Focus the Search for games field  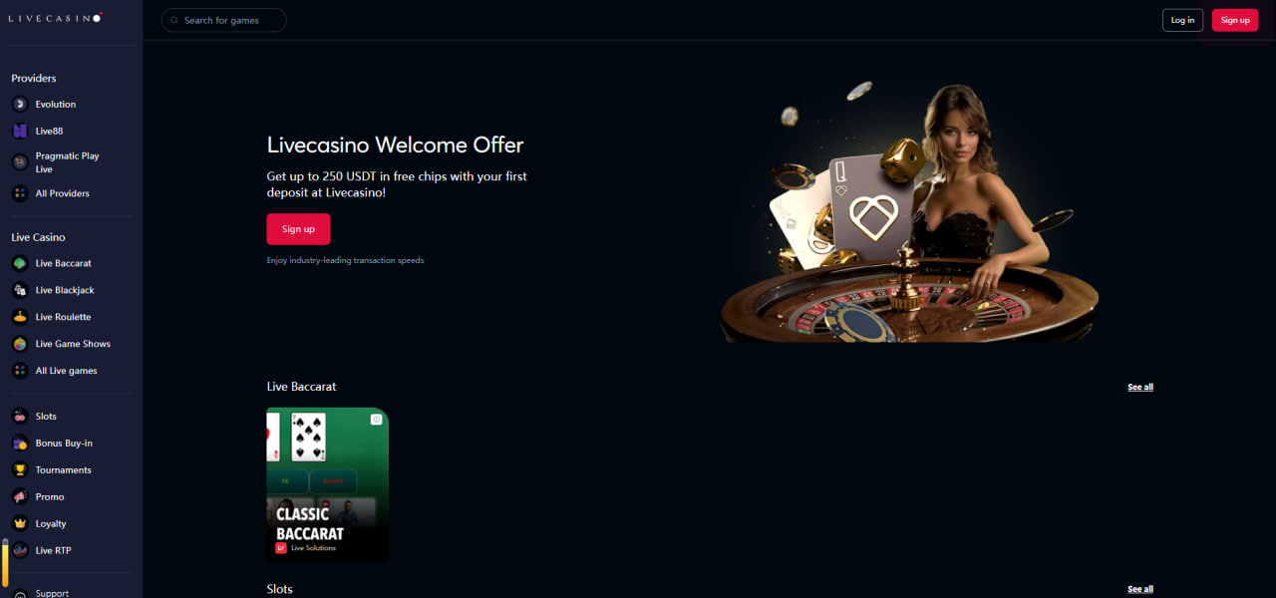point(223,20)
